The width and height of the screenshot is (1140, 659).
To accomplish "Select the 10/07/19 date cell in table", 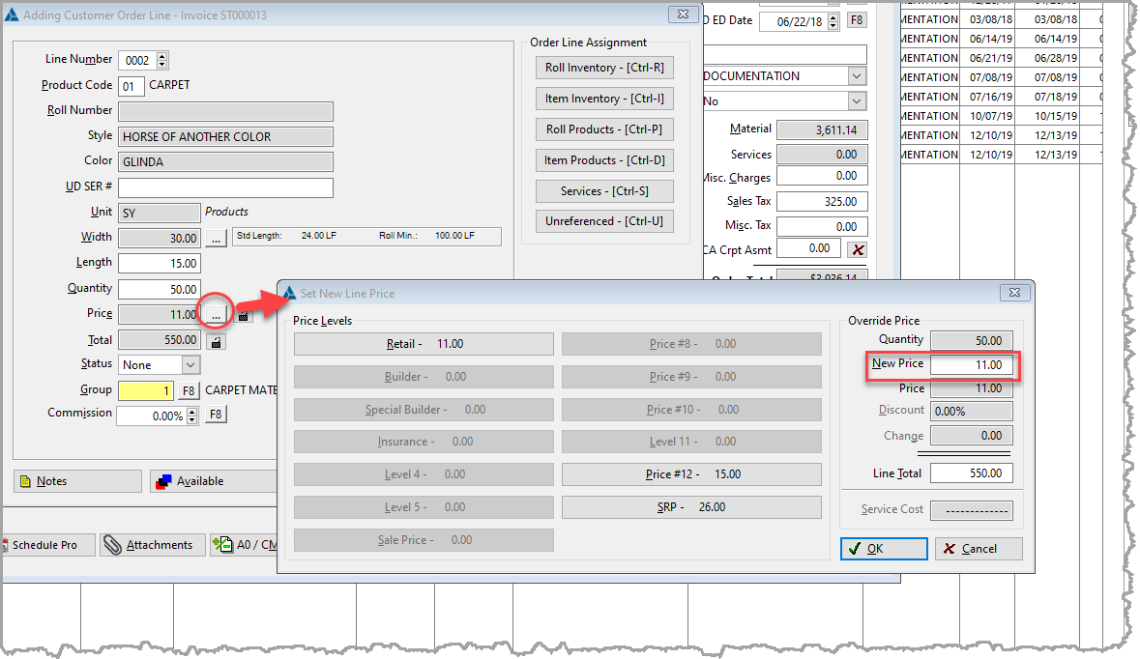I will click(x=990, y=116).
